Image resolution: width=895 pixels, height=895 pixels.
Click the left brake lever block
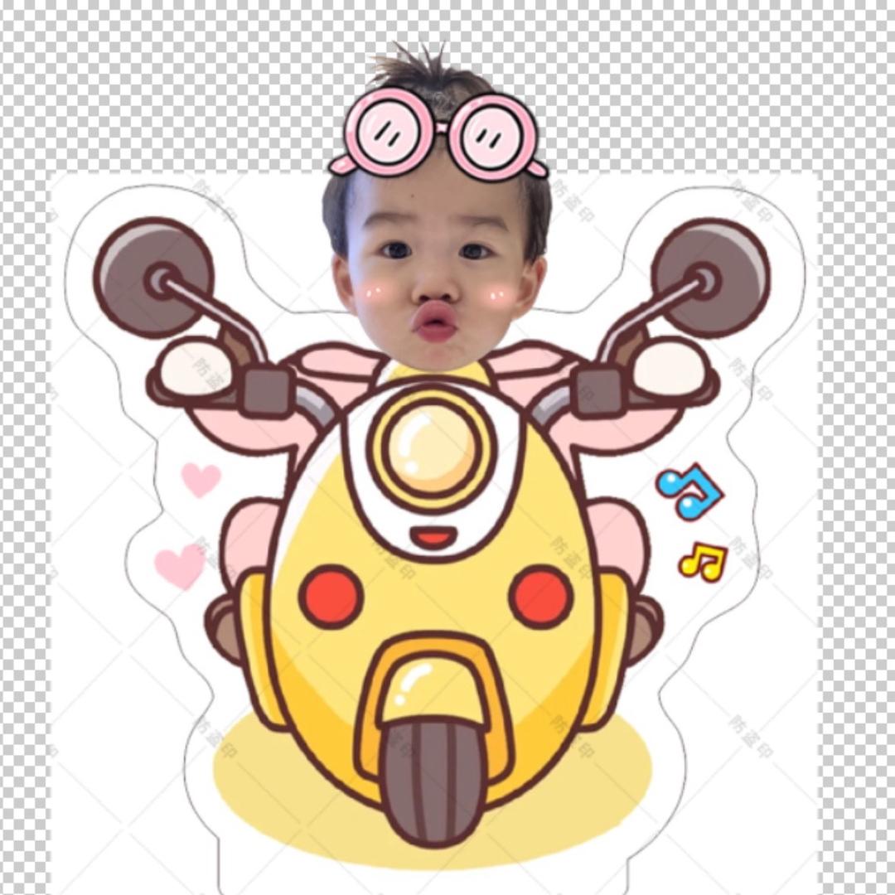268,391
